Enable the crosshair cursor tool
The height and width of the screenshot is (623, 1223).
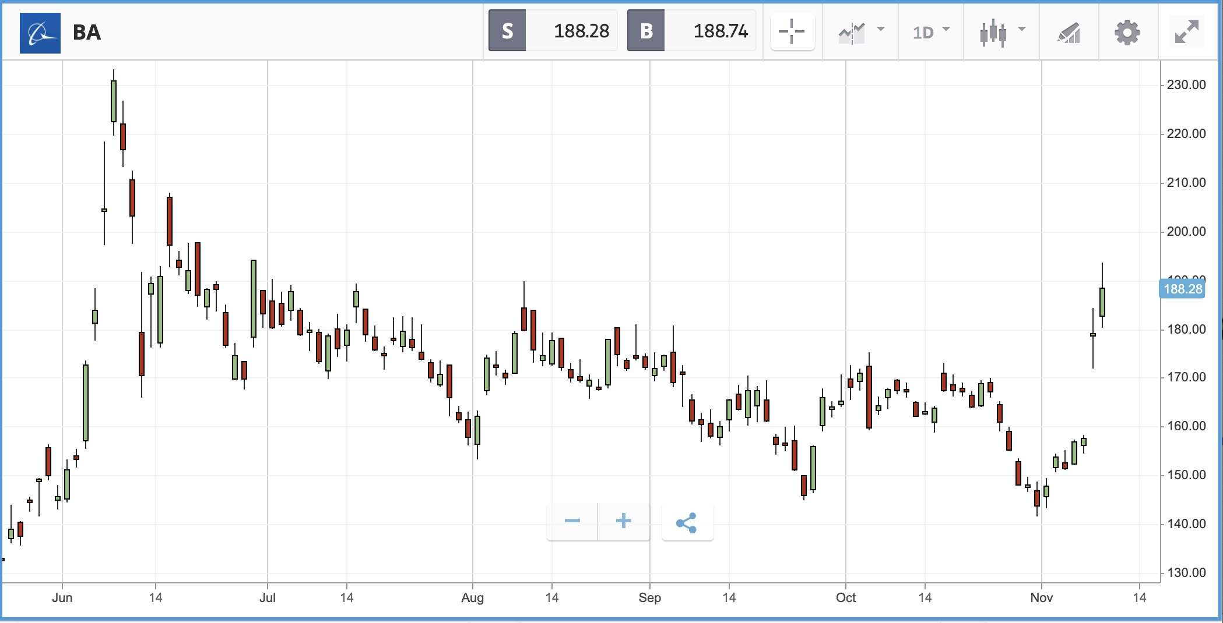click(x=792, y=31)
